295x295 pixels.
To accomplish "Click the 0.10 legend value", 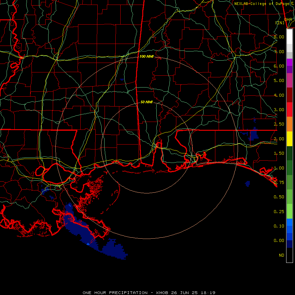I will click(279, 226).
